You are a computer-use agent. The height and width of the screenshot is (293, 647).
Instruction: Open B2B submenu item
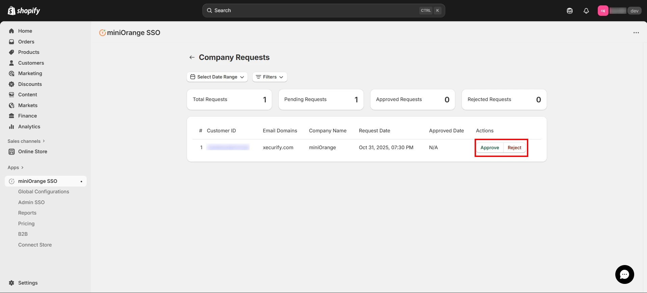[23, 234]
